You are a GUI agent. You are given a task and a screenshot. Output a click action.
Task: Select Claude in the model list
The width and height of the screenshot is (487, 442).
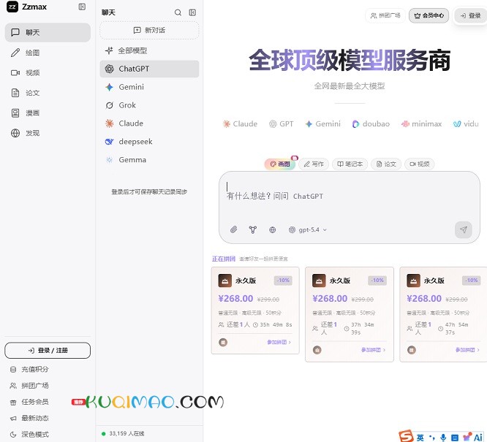point(149,123)
